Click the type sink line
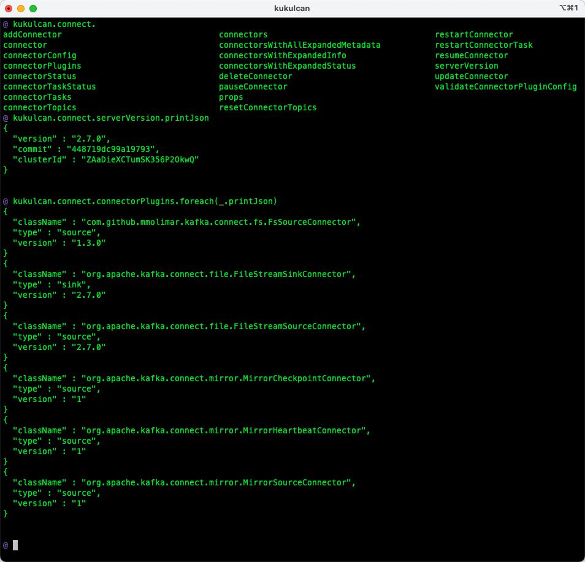The height and width of the screenshot is (562, 585). pyautogui.click(x=52, y=285)
